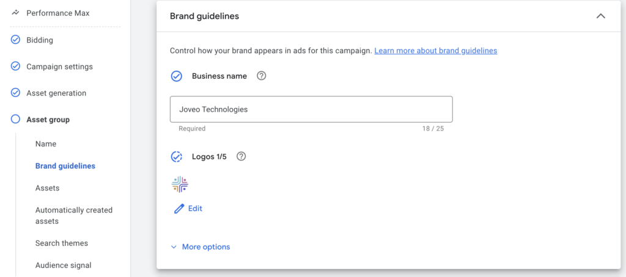Viewport: 626px width, 277px height.
Task: Click the Logos partial-status check icon
Action: 177,157
